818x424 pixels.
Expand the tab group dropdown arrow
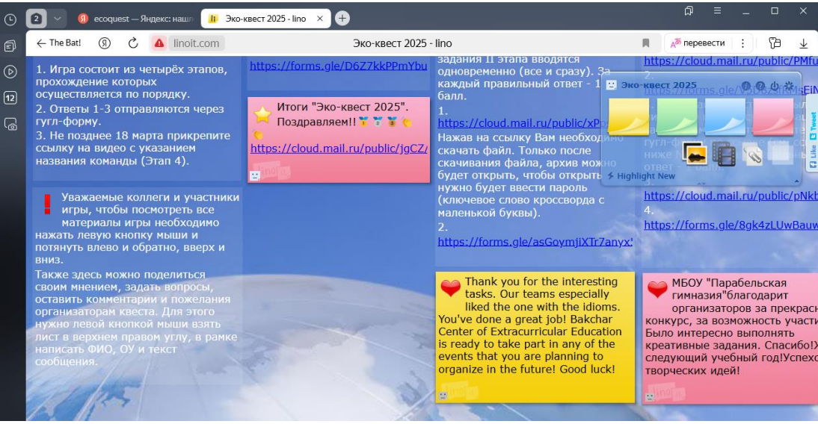pyautogui.click(x=58, y=19)
